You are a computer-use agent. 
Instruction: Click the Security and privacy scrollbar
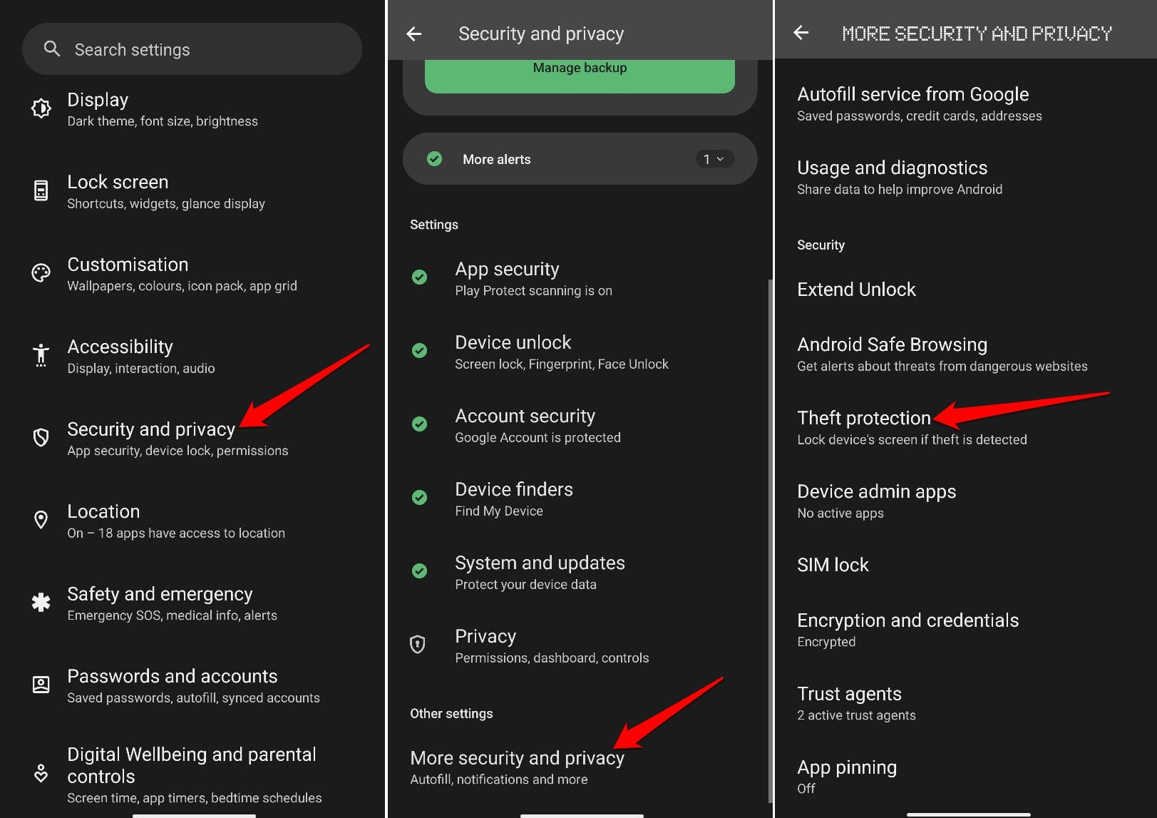coord(770,540)
